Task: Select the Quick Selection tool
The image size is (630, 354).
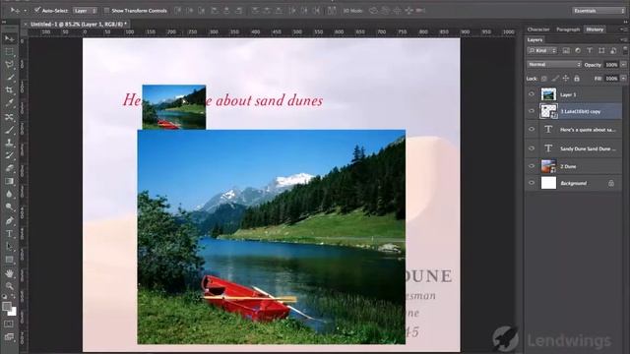Action: click(9, 78)
